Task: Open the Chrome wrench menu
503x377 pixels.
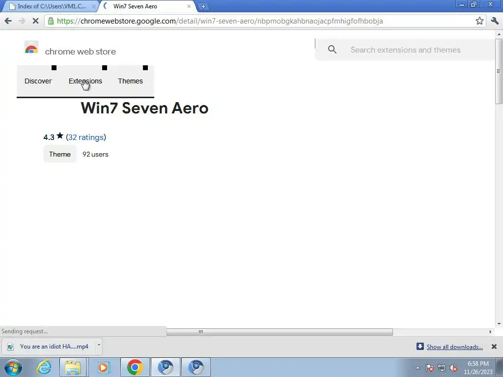Action: point(494,21)
